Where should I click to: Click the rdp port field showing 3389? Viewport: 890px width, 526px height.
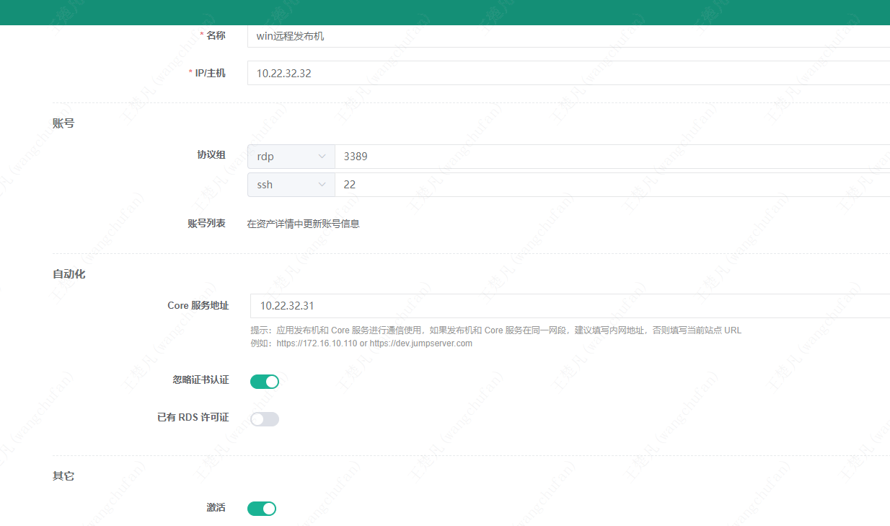coord(612,157)
